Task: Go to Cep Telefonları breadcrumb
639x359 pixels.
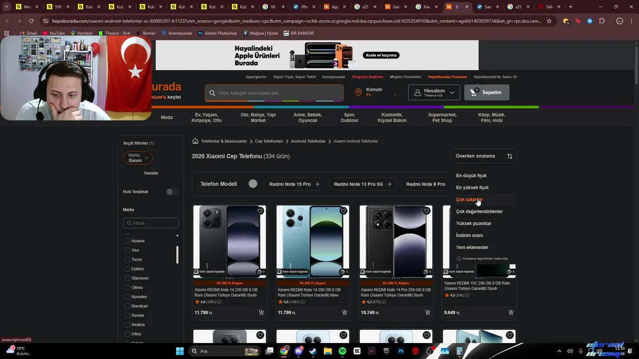Action: click(269, 141)
